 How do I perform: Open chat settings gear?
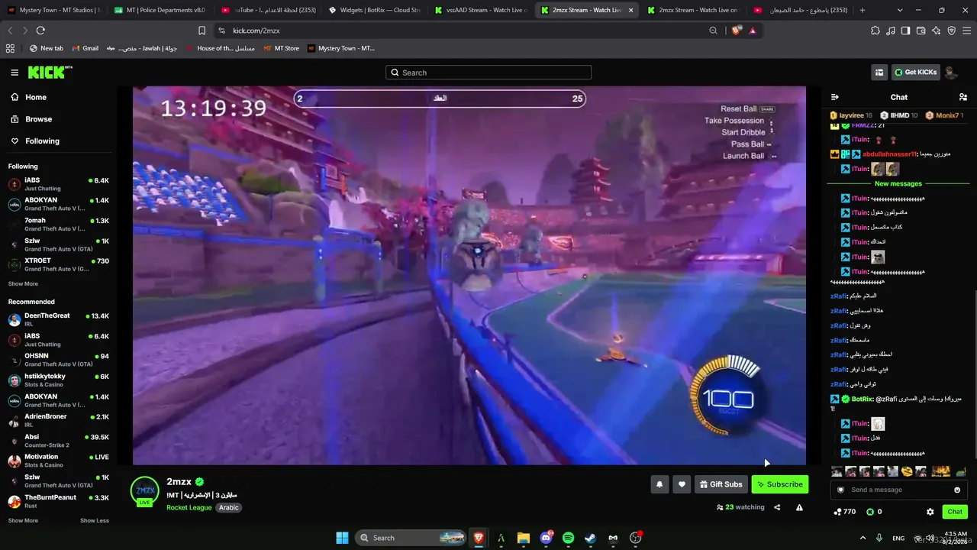tap(930, 512)
